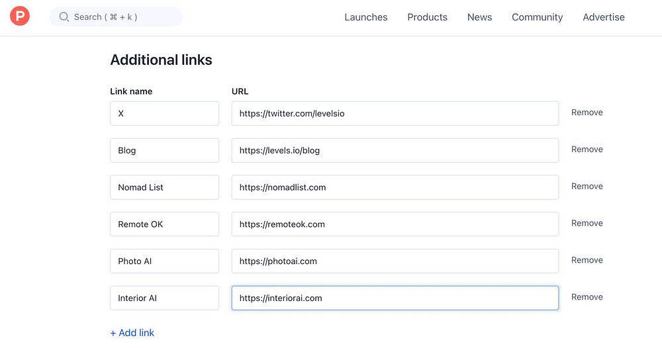662x348 pixels.
Task: Remove the Nomad List link row
Action: point(587,187)
